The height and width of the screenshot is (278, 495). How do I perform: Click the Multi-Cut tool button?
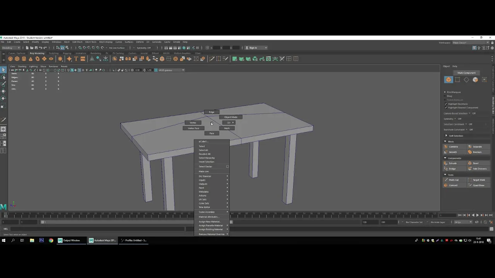tap(454, 180)
